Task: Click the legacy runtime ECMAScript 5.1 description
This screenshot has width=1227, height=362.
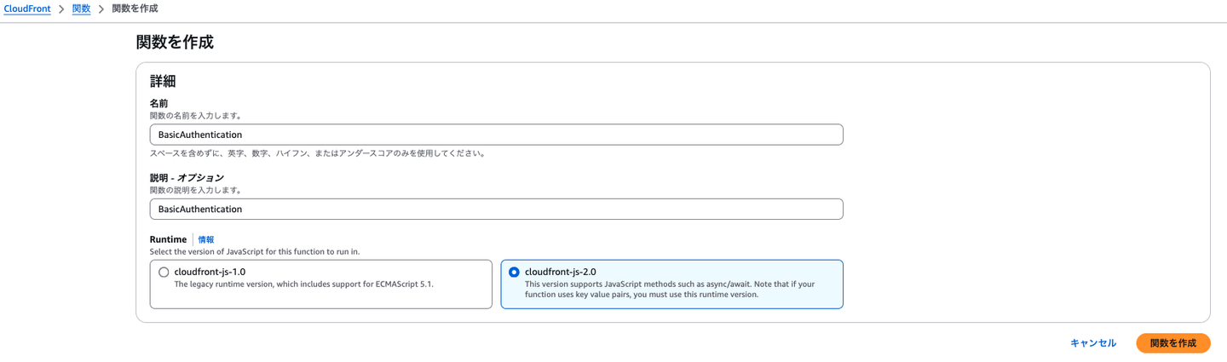Action: pos(303,284)
